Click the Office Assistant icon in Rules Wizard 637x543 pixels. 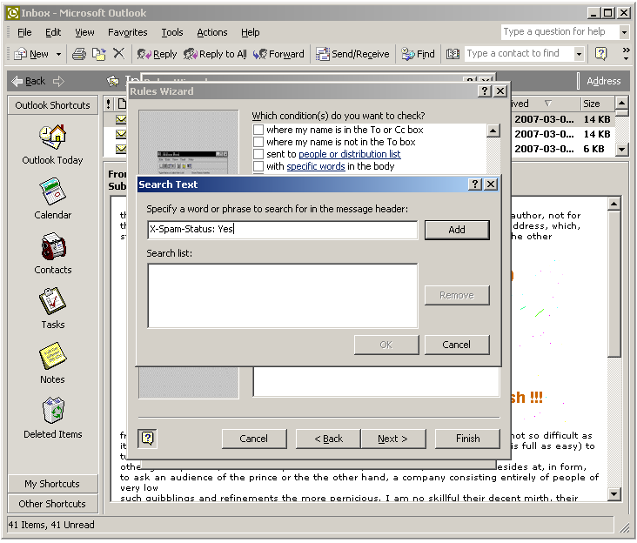tap(147, 439)
